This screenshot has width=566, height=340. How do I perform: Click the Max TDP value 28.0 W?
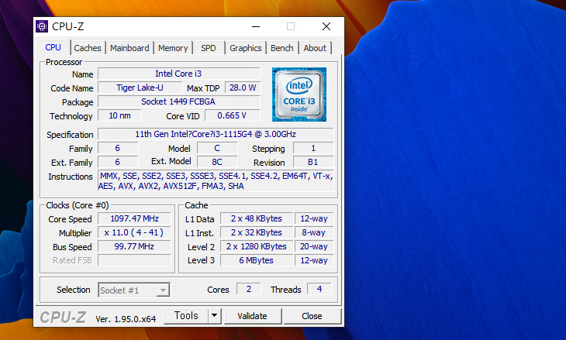click(243, 88)
